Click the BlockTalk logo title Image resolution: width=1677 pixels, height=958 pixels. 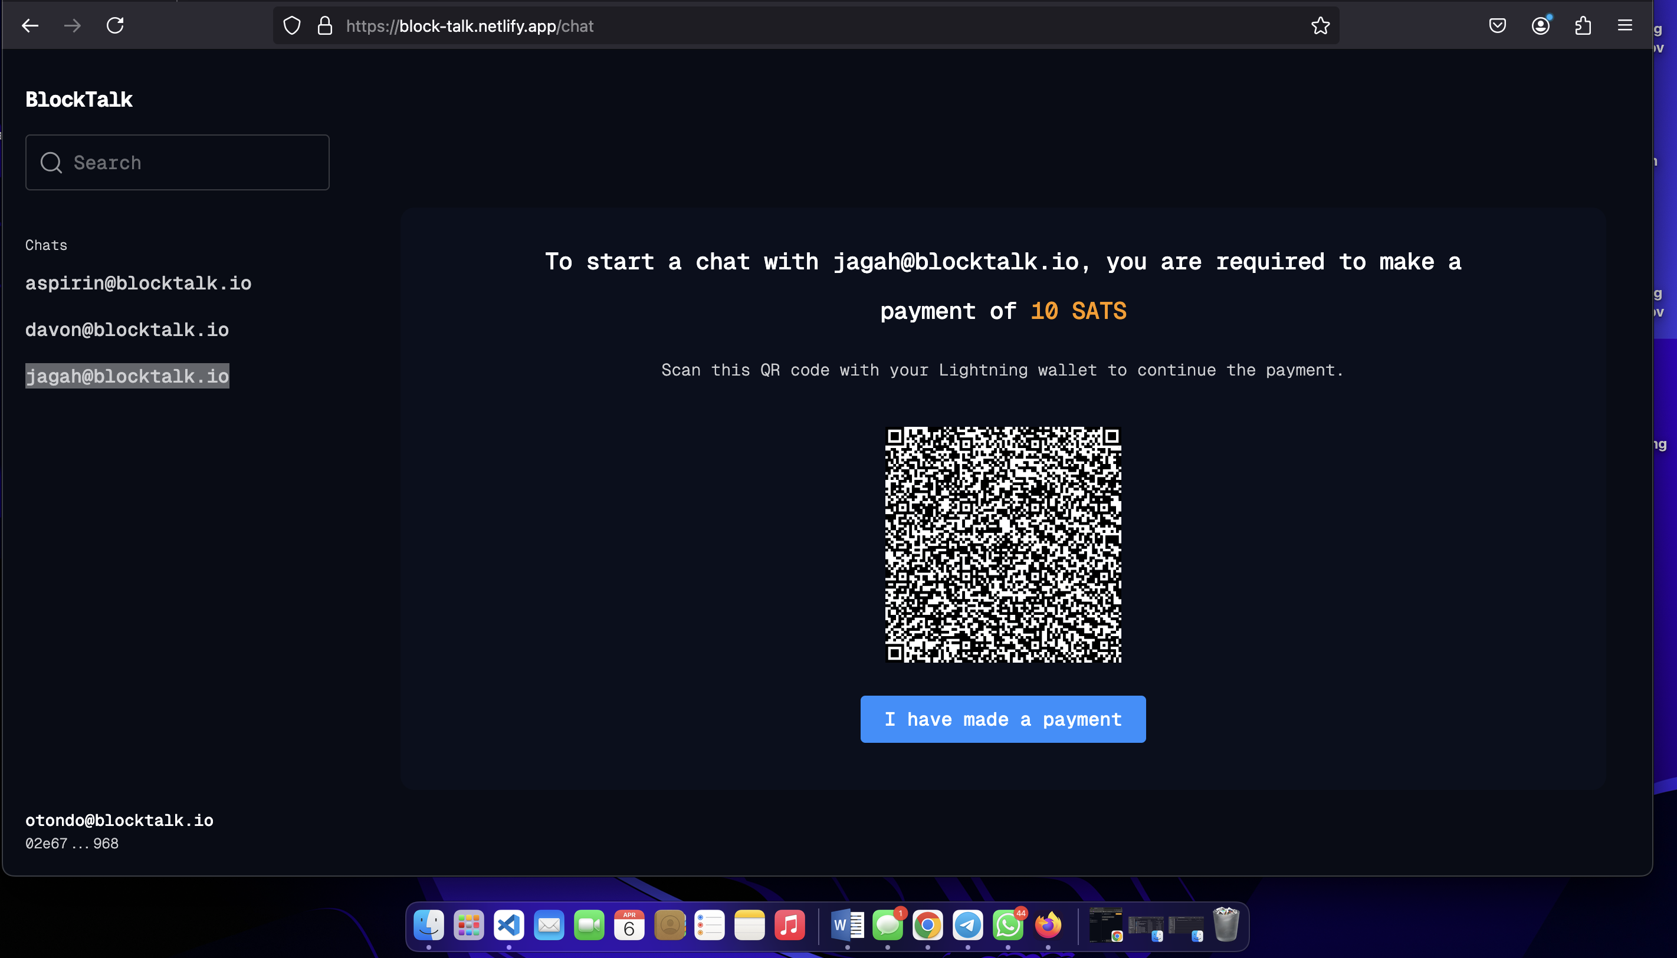click(79, 100)
